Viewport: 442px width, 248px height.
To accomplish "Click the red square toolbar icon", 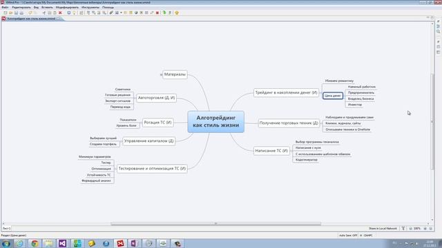I will pyautogui.click(x=157, y=12).
